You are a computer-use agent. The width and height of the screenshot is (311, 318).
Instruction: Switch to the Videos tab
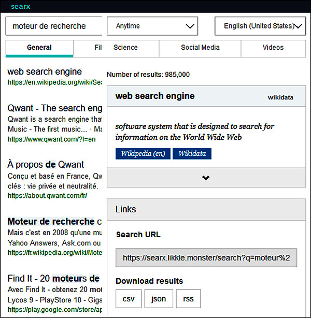[273, 48]
